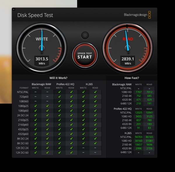Click 1080p25 Blackmagic RAW write checkmark

point(36,106)
